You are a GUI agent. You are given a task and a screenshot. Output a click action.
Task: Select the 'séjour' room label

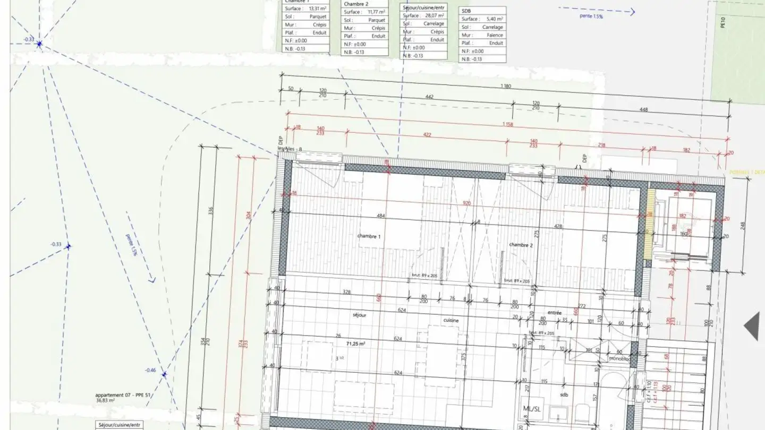(x=360, y=315)
